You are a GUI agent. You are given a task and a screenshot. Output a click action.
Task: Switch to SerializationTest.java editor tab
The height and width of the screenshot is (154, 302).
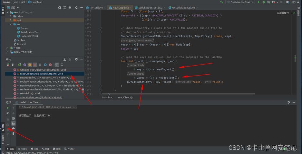[150, 7]
